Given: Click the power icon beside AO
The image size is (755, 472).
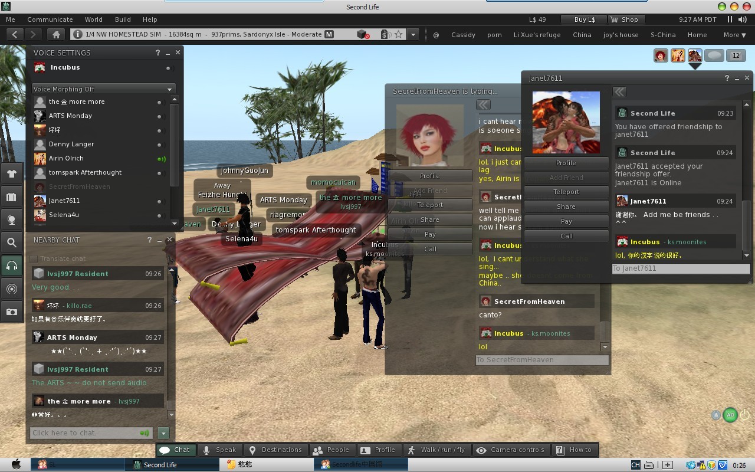Looking at the screenshot, I should coord(744,415).
